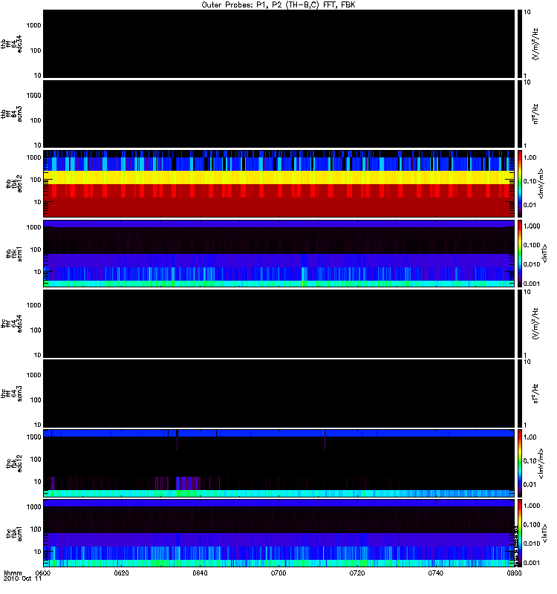The image size is (557, 594).
Task: Click the thc fbk scm1 spectrogram panel
Action: [x=278, y=533]
